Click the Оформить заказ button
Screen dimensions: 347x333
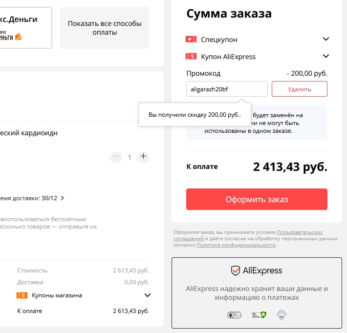point(257,199)
